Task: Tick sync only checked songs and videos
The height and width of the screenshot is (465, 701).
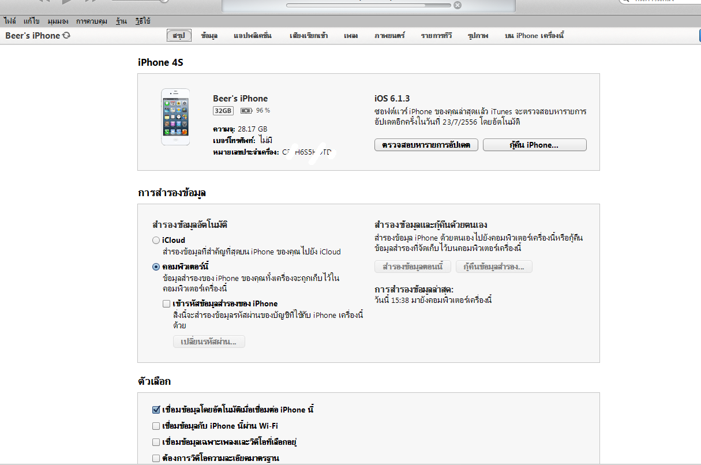Action: click(x=156, y=442)
